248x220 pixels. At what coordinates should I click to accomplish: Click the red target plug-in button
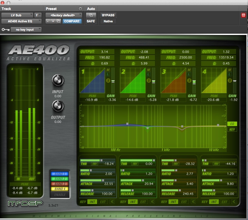[243, 15]
